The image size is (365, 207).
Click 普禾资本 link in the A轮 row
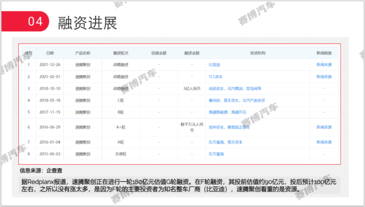(235, 142)
